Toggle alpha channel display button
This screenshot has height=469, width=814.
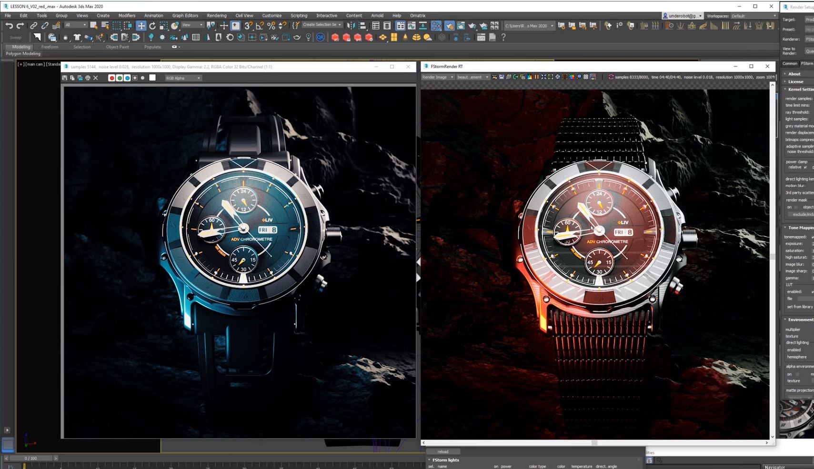tap(135, 78)
